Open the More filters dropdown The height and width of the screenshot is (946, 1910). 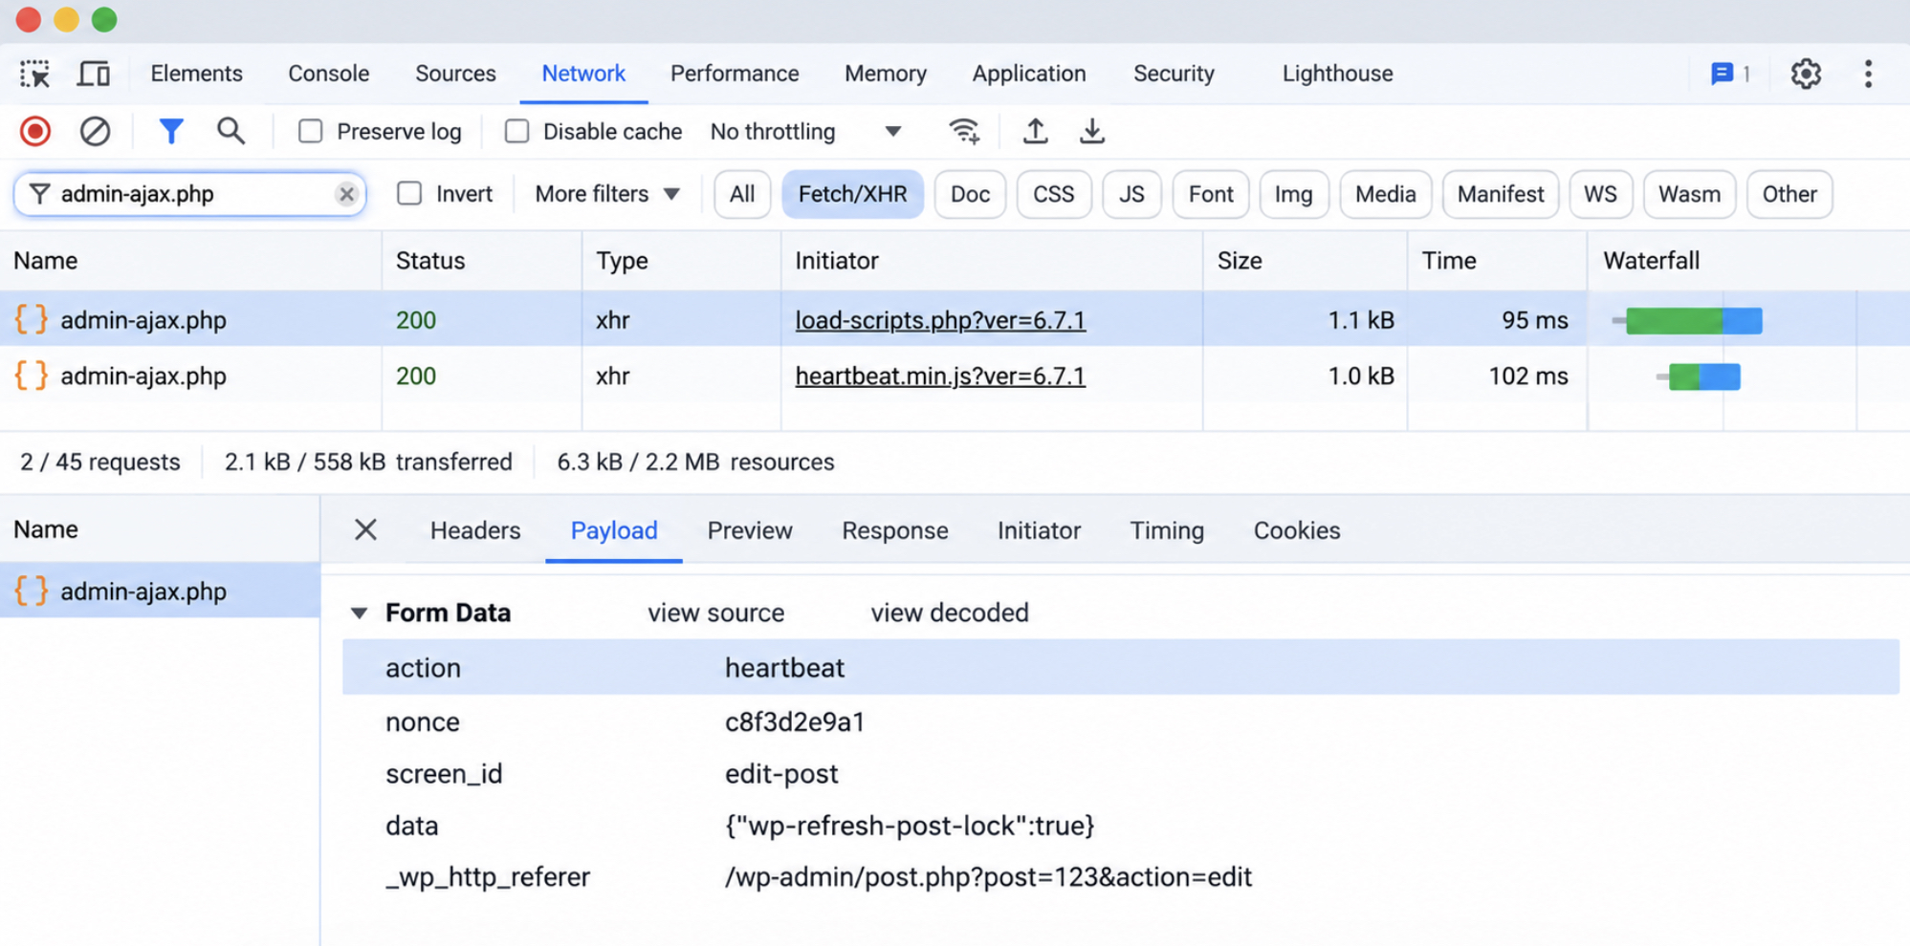tap(607, 194)
